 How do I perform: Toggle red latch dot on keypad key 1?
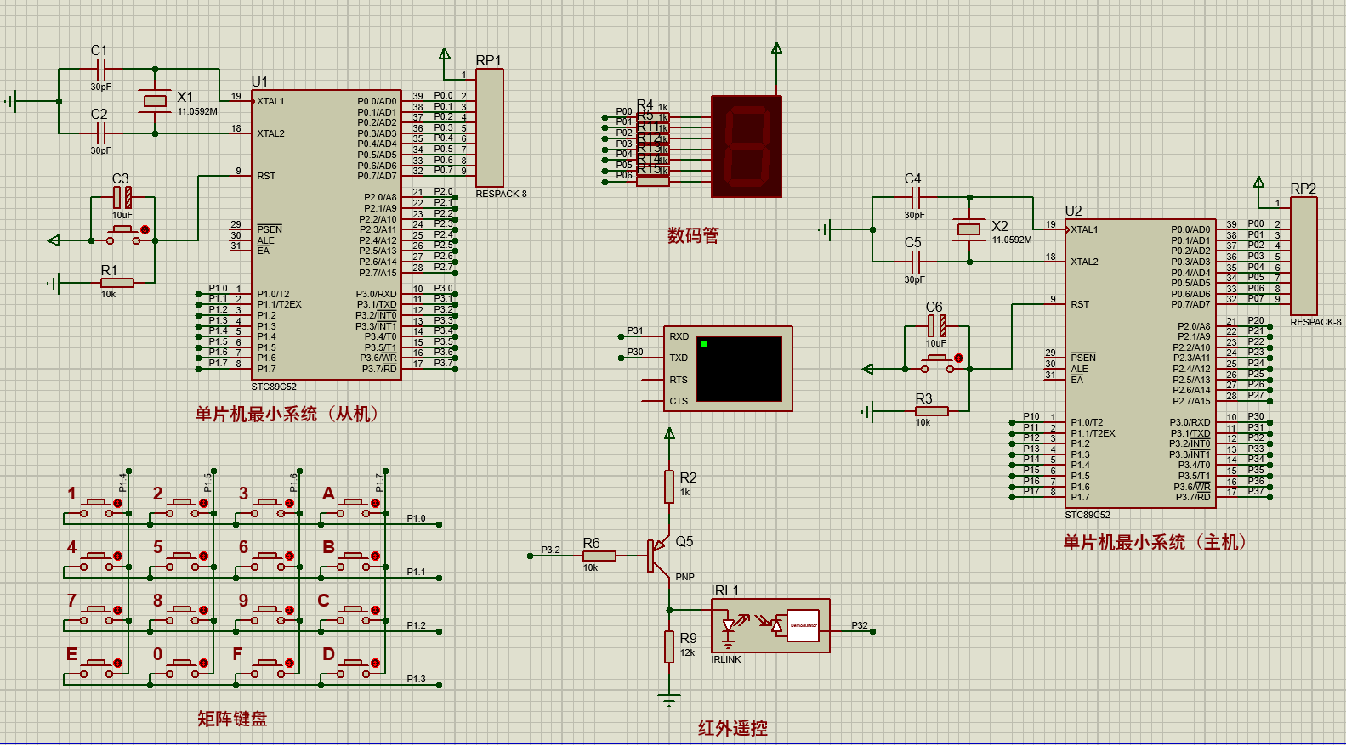point(117,503)
